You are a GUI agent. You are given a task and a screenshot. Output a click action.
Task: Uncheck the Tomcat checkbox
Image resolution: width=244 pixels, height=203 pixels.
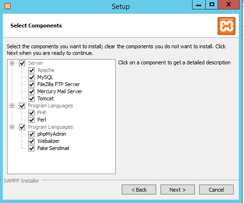coord(32,98)
